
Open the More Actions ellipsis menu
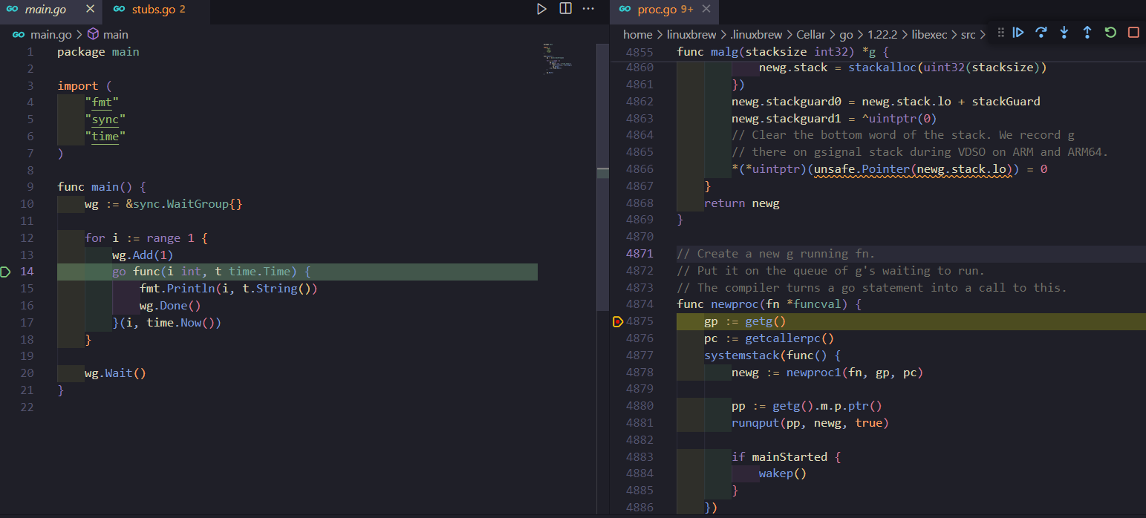(x=588, y=9)
